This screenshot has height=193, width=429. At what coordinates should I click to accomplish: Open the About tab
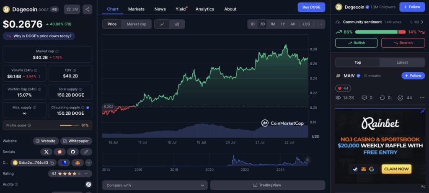point(230,9)
